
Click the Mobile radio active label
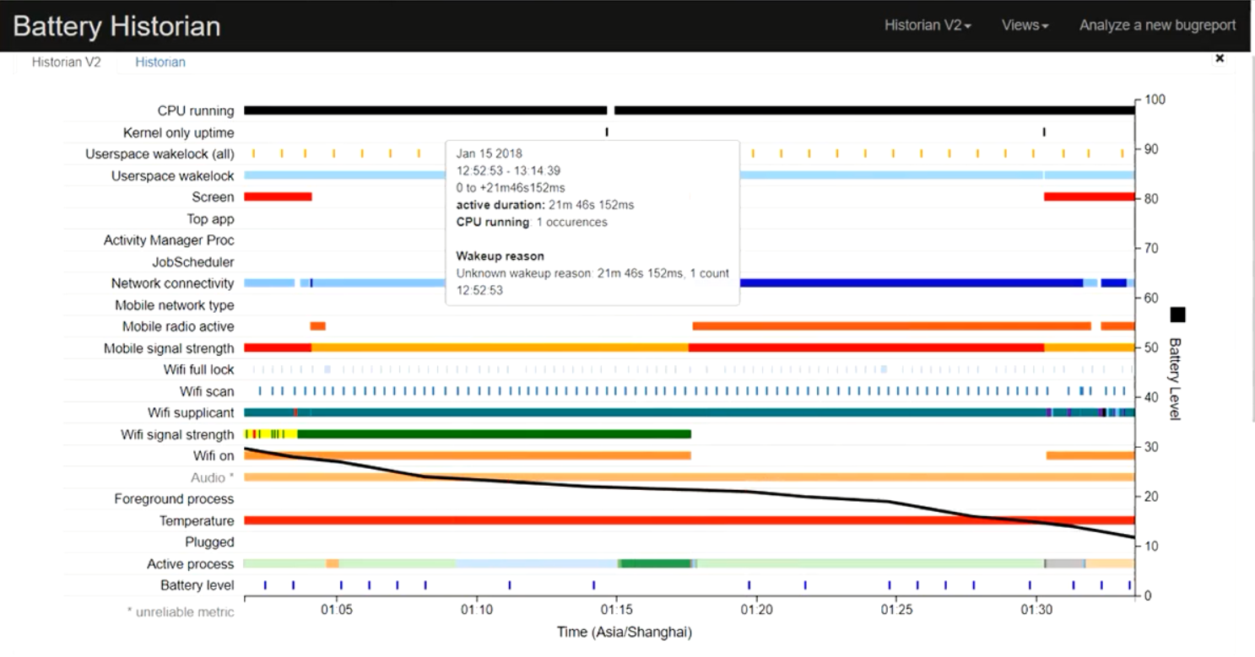pyautogui.click(x=178, y=326)
